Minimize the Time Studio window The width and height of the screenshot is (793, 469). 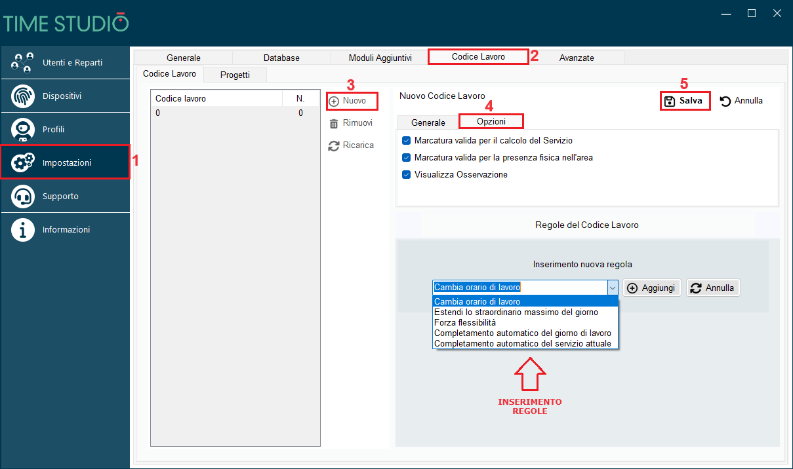coord(726,13)
